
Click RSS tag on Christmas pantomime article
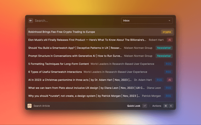[x=160, y=80]
